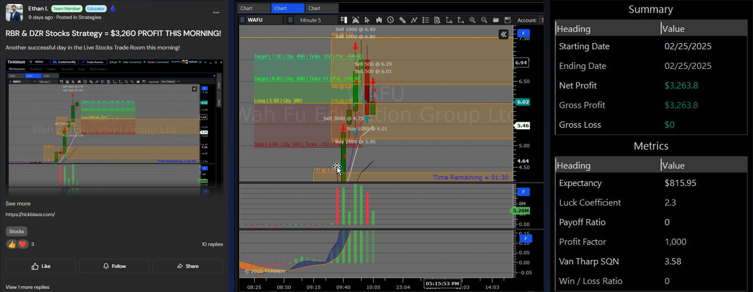Click the Team Member badge
753x292 pixels.
pos(67,9)
